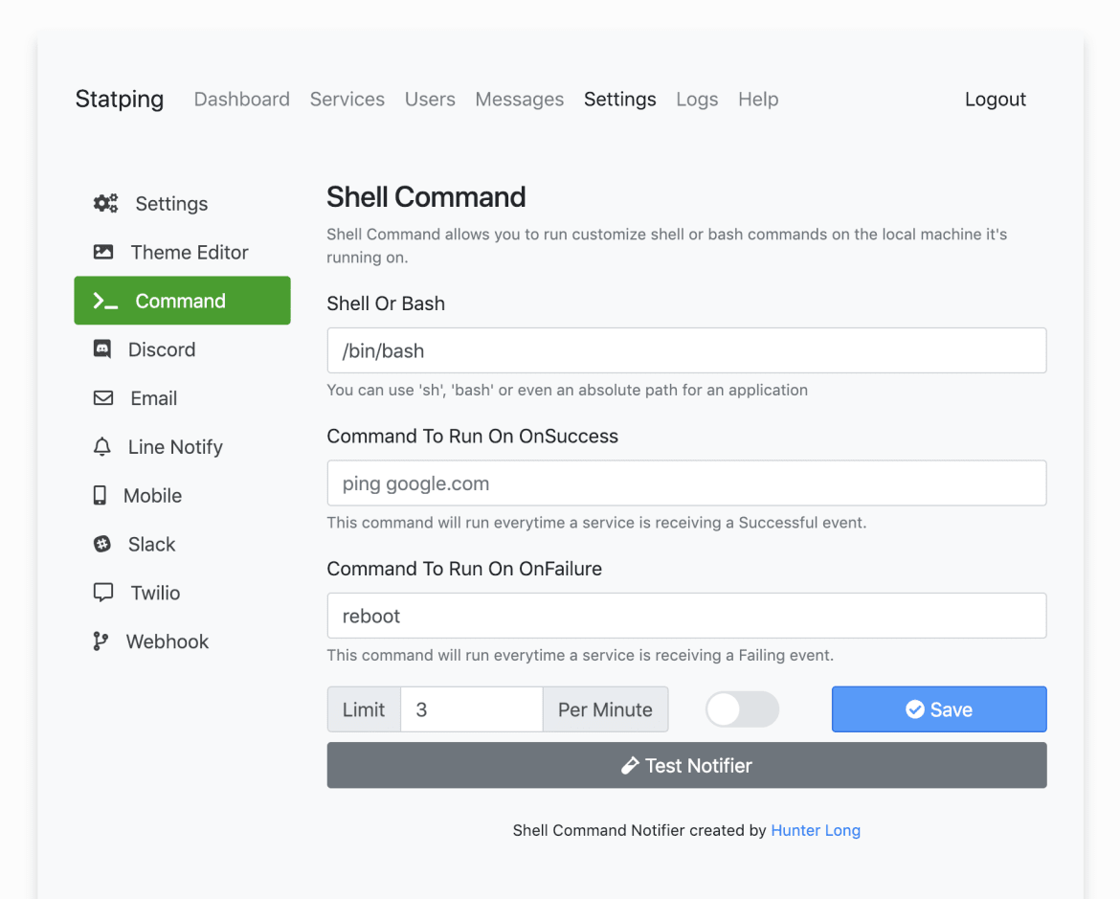Go to the Services page
This screenshot has width=1120, height=899.
coord(347,100)
